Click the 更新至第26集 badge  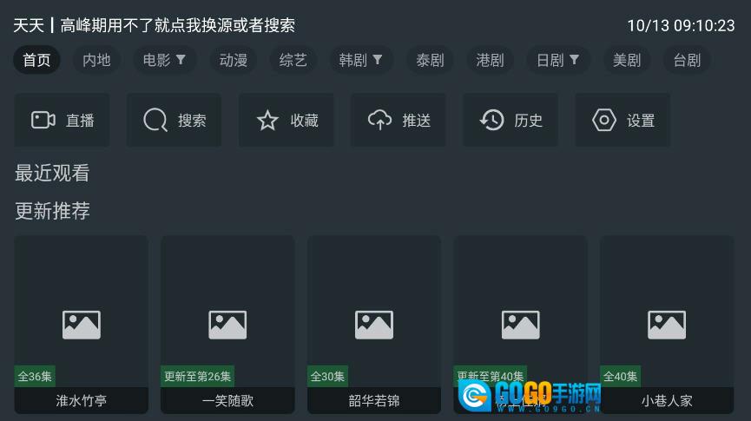[197, 377]
